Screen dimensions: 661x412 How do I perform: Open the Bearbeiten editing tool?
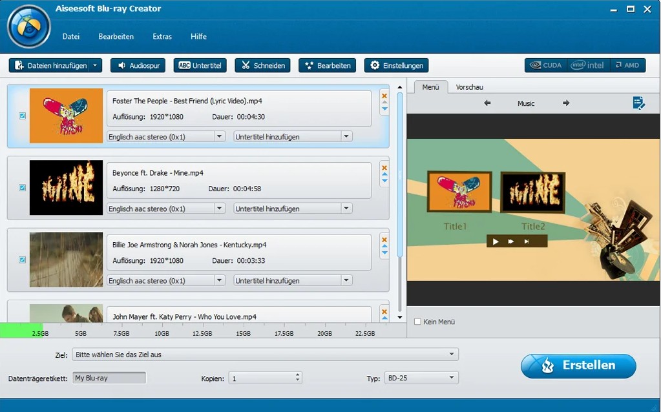pyautogui.click(x=327, y=65)
